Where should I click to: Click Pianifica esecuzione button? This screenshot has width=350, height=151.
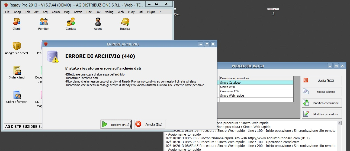coord(322,103)
